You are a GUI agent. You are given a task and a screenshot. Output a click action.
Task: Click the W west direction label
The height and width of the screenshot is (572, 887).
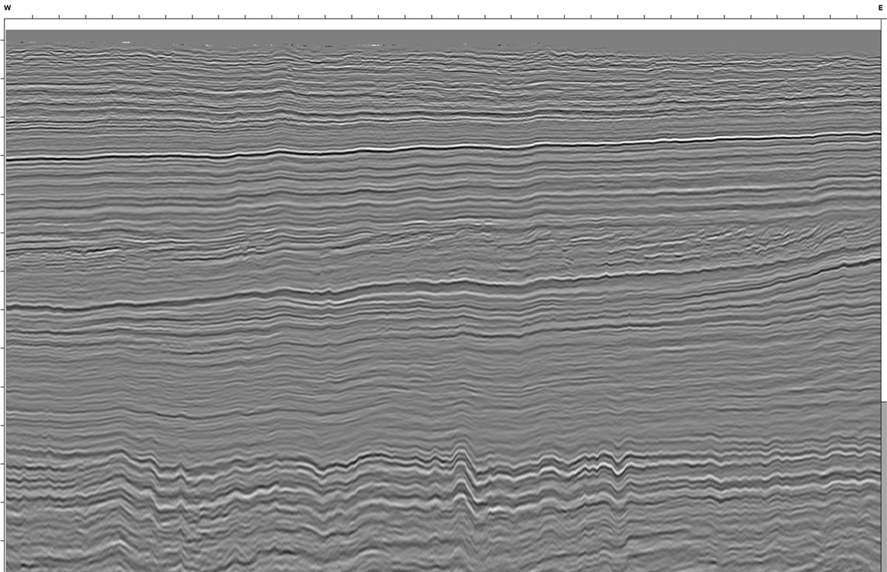pos(7,8)
